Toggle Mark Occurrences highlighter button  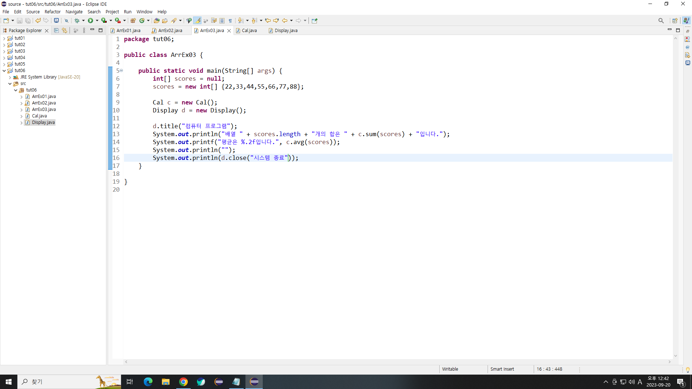(198, 21)
